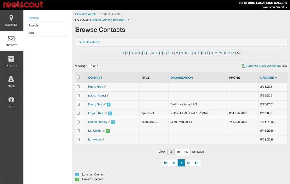The image size is (290, 184).
Task: Click the L badge on Bennet, Kelley row
Action: (x=113, y=122)
